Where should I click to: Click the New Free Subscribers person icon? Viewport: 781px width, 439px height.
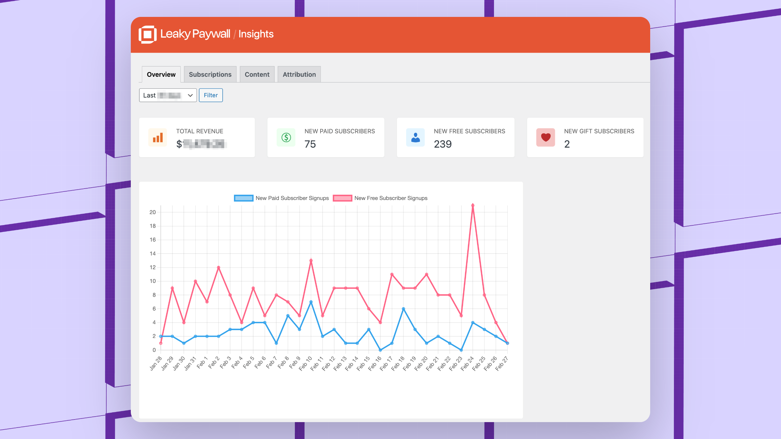click(416, 138)
